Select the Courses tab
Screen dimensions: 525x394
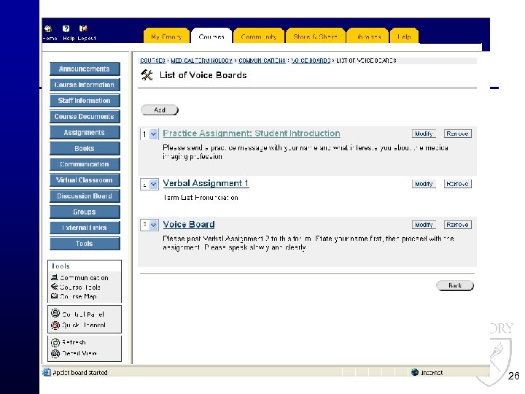(x=211, y=36)
